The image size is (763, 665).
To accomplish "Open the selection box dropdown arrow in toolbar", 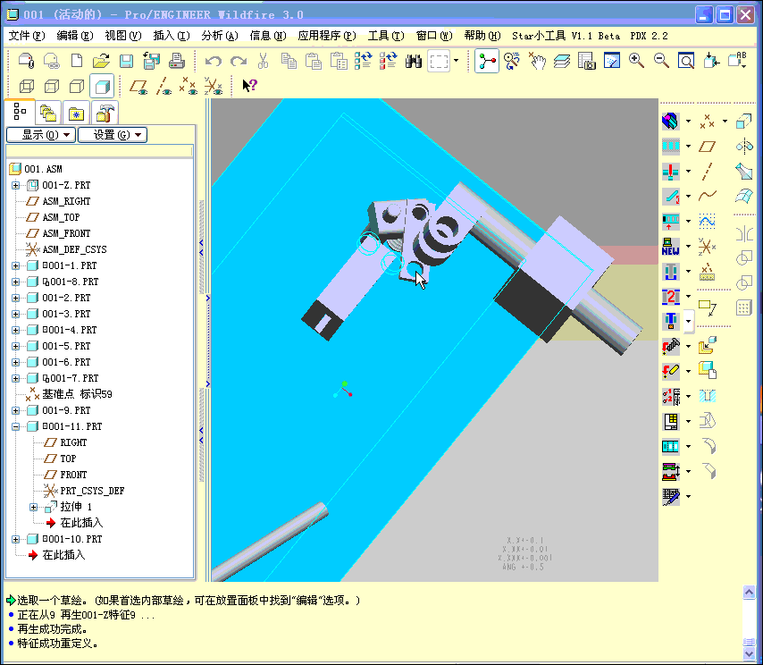I will pyautogui.click(x=456, y=61).
